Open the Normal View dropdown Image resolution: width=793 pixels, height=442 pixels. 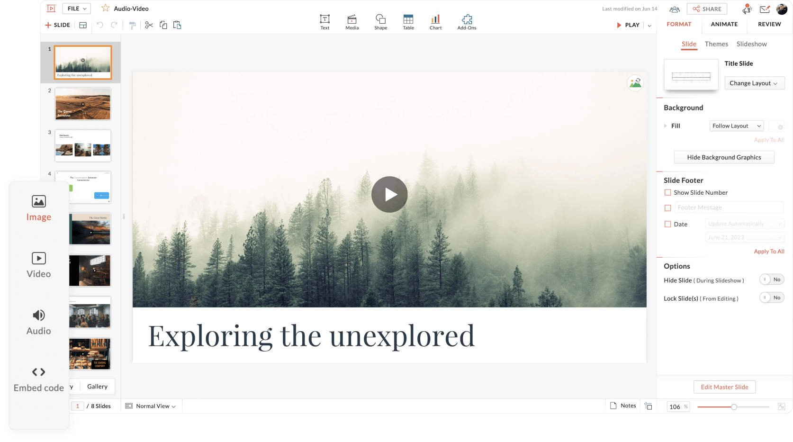tap(151, 406)
